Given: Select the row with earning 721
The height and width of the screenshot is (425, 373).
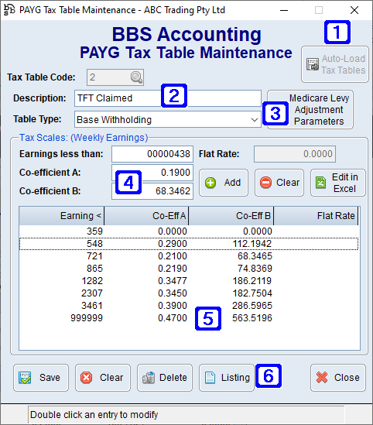Looking at the screenshot, I should 189,256.
